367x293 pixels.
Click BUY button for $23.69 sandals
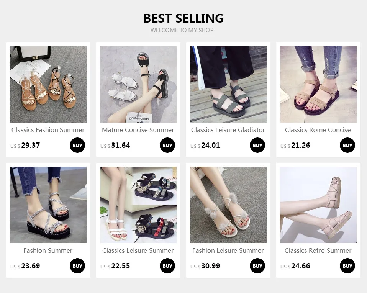pos(77,266)
